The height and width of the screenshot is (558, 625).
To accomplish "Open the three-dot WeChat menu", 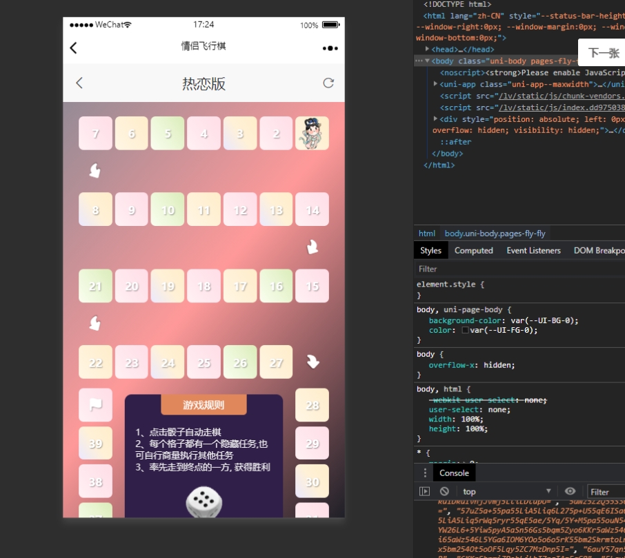I will pyautogui.click(x=330, y=48).
